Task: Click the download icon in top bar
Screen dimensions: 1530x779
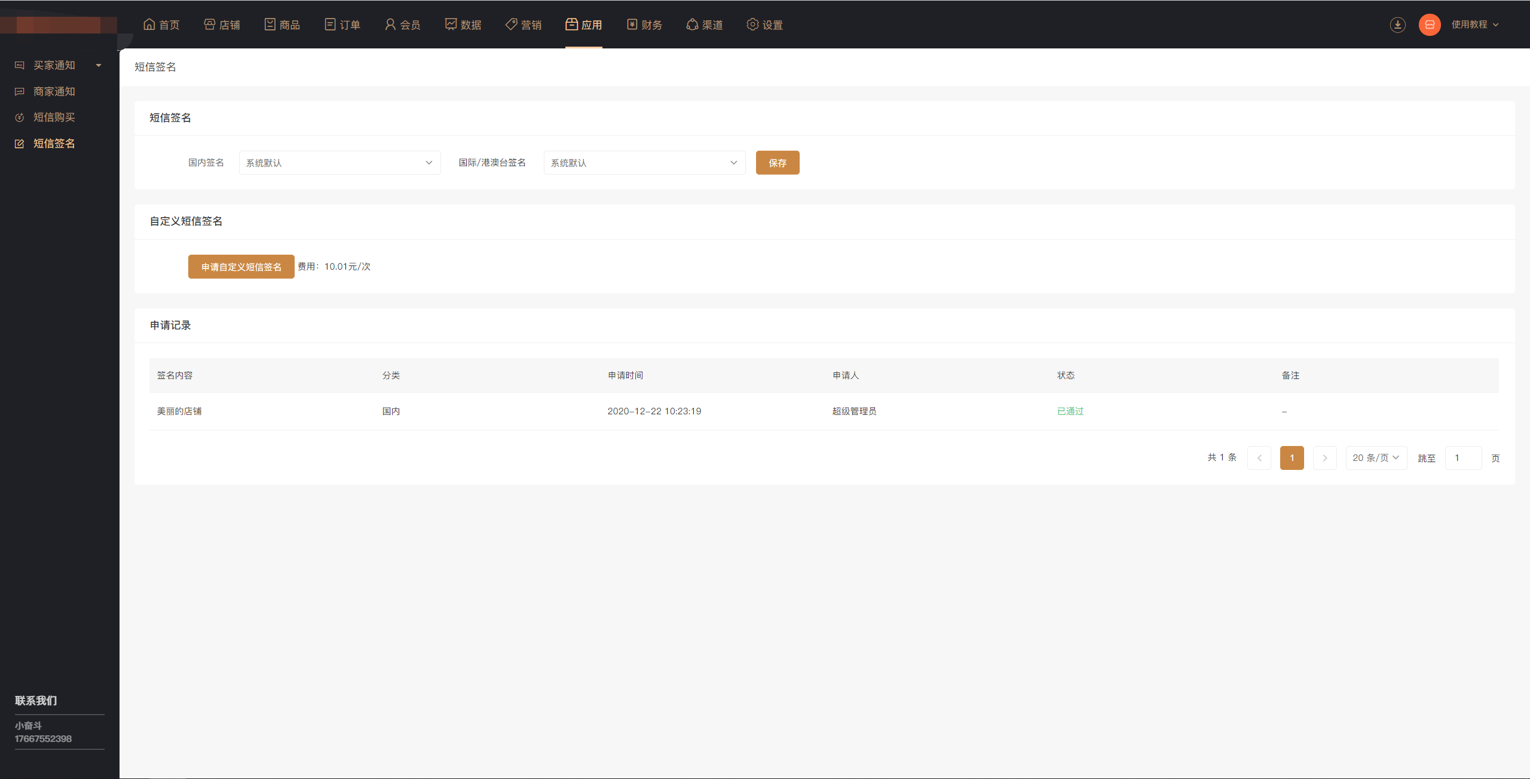Action: coord(1397,25)
